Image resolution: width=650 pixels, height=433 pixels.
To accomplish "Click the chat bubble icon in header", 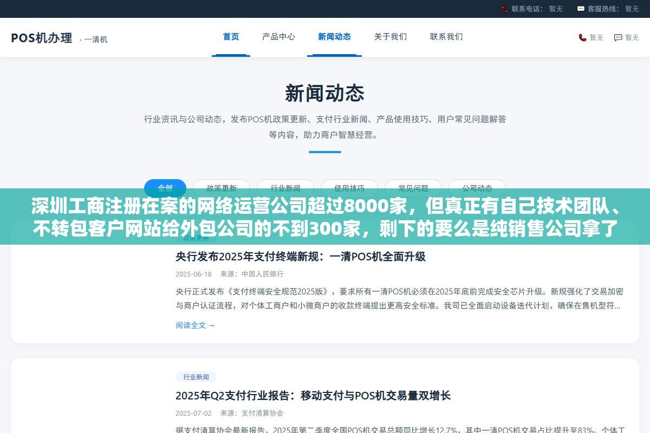I will click(618, 37).
